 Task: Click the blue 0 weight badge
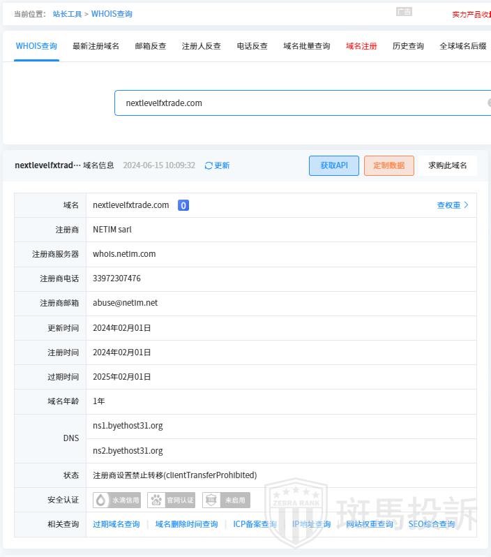point(183,205)
